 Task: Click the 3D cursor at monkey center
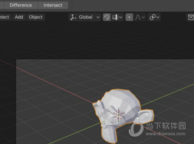[119, 115]
